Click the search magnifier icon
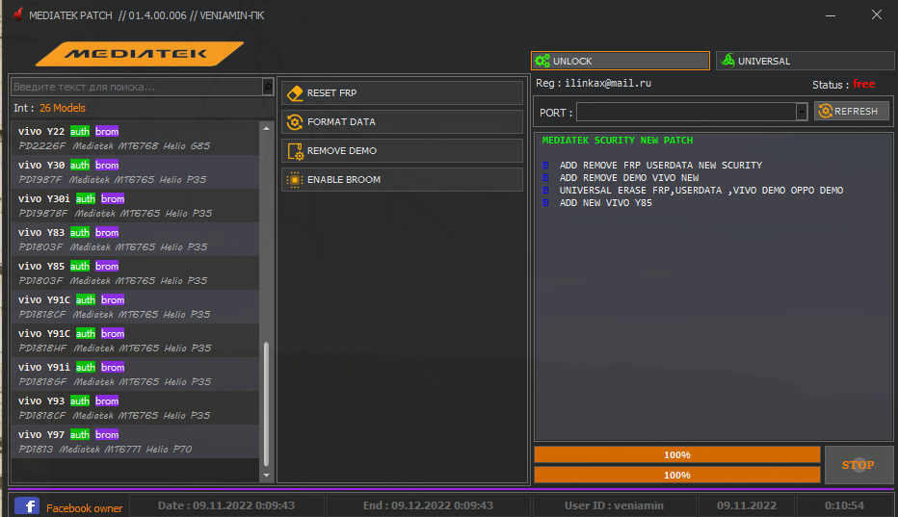898x517 pixels. point(268,87)
